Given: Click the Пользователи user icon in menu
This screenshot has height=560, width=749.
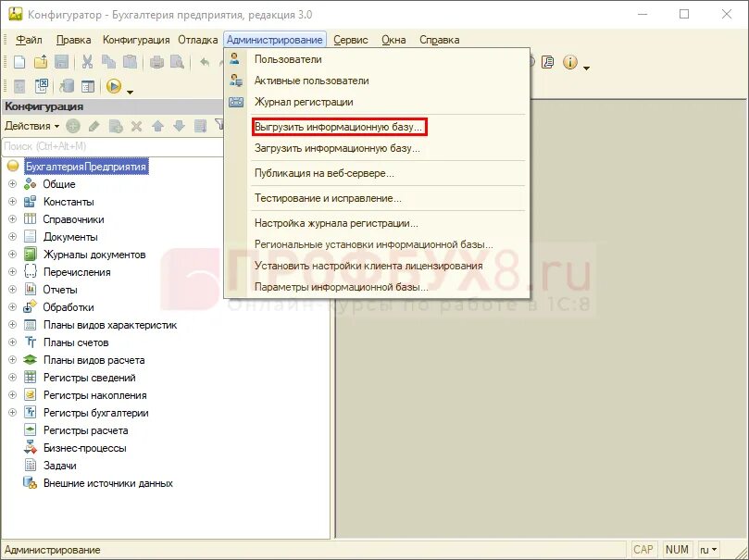Looking at the screenshot, I should coord(235,59).
